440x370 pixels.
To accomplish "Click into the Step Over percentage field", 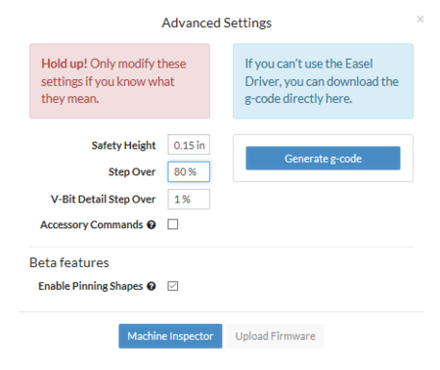I will coord(189,171).
